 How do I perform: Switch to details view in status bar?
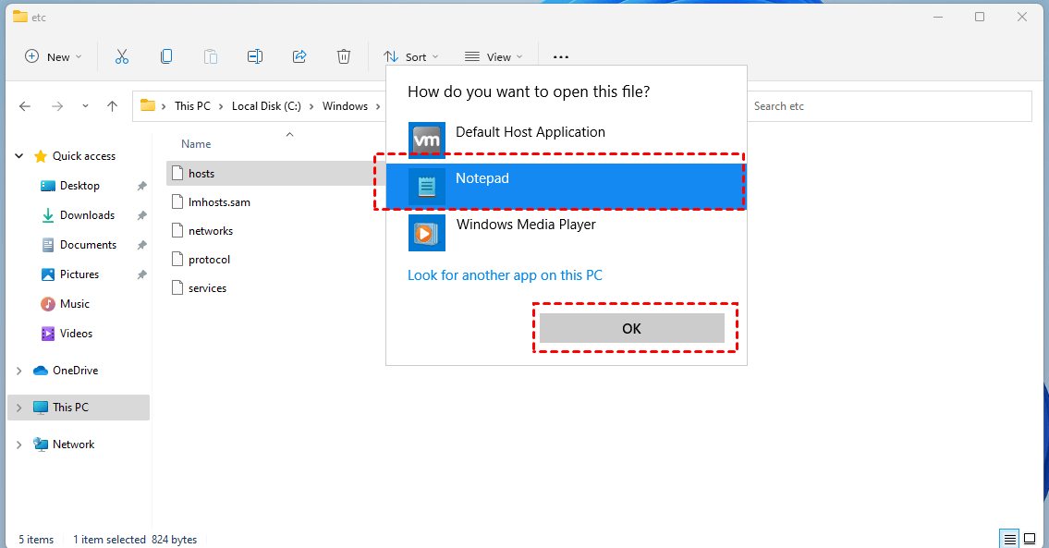click(x=1009, y=539)
